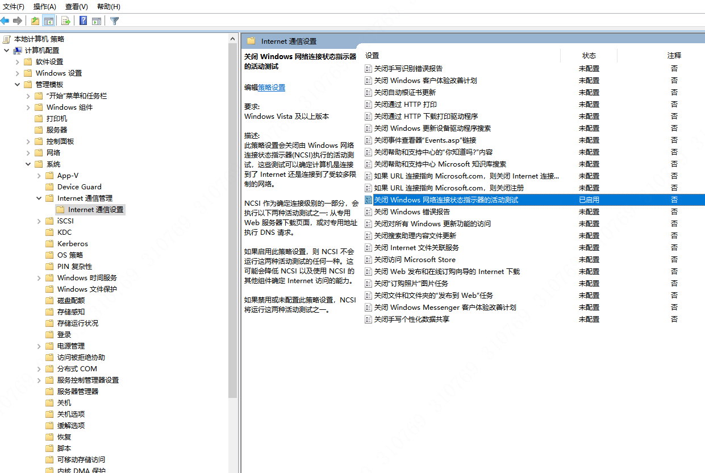This screenshot has height=473, width=705.
Task: Collapse the 系统 tree node
Action: tap(28, 164)
